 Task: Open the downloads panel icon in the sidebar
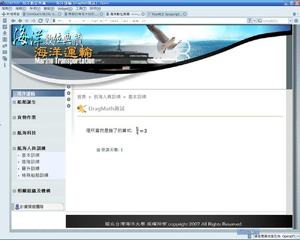click(5, 33)
